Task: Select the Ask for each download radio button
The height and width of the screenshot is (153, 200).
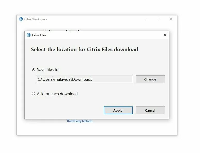Action: point(33,94)
